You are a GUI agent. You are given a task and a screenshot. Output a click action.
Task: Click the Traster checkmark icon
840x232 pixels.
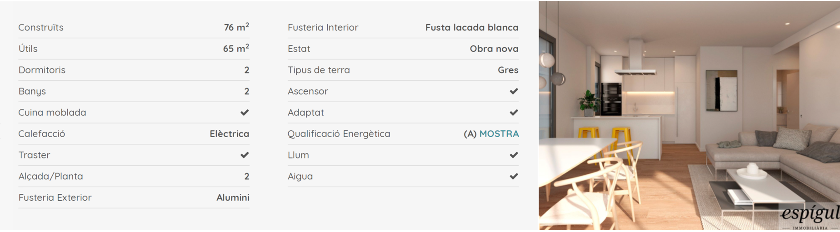click(x=245, y=155)
